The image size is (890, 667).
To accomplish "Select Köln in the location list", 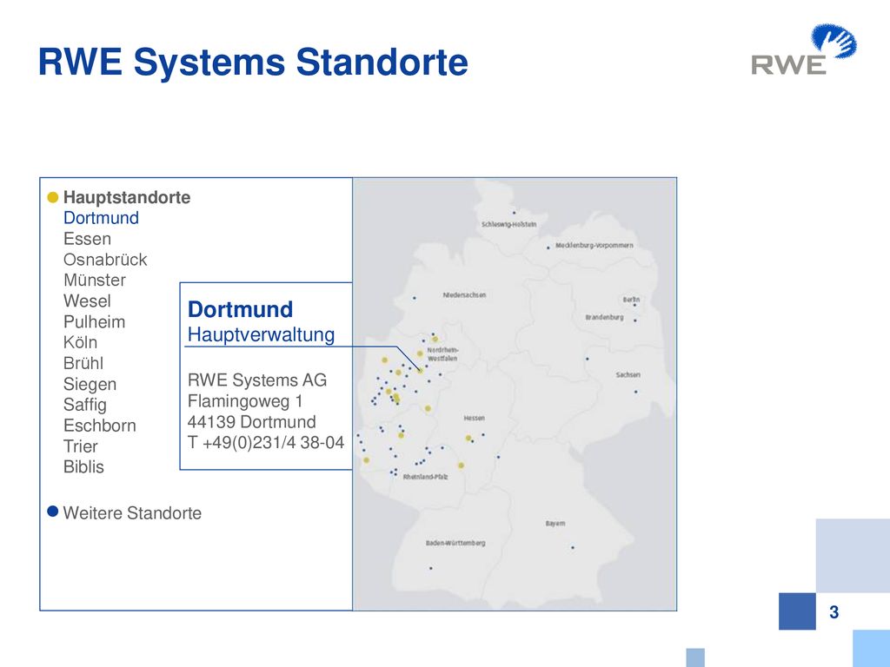I will [81, 342].
